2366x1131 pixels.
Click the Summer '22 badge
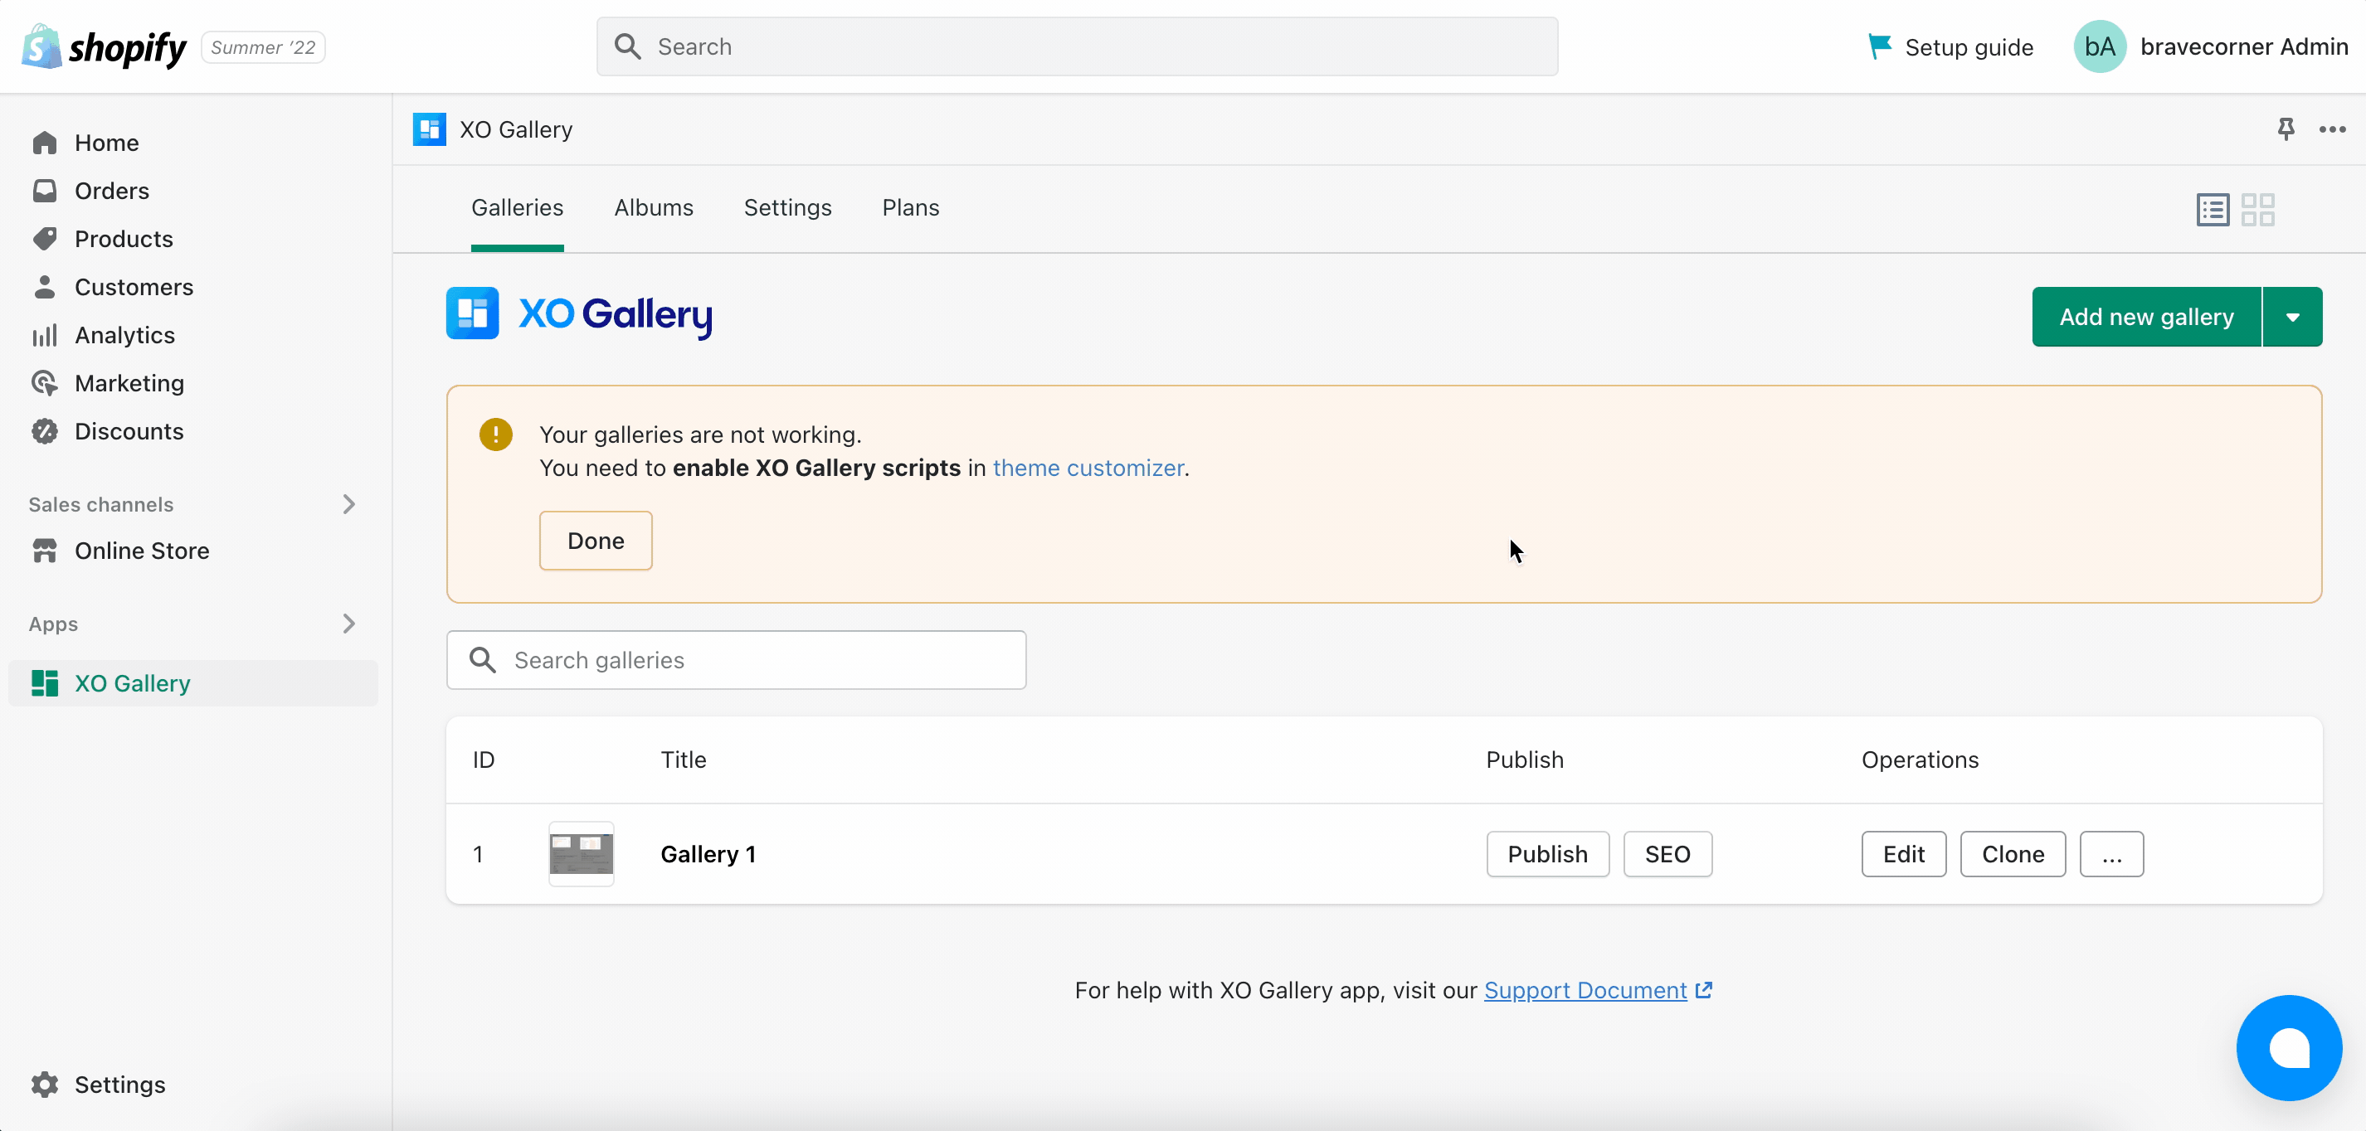click(264, 46)
